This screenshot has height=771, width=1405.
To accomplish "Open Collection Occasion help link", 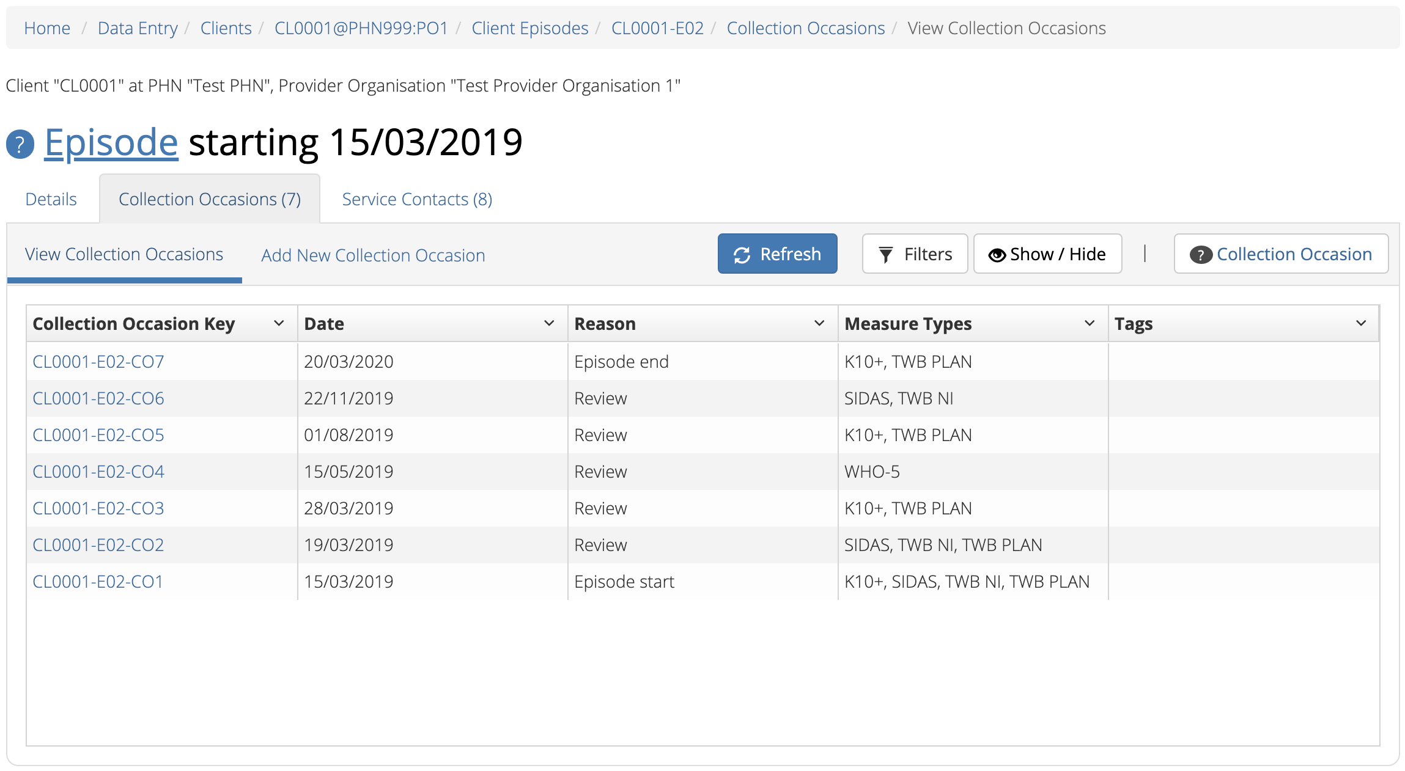I will tap(1281, 254).
